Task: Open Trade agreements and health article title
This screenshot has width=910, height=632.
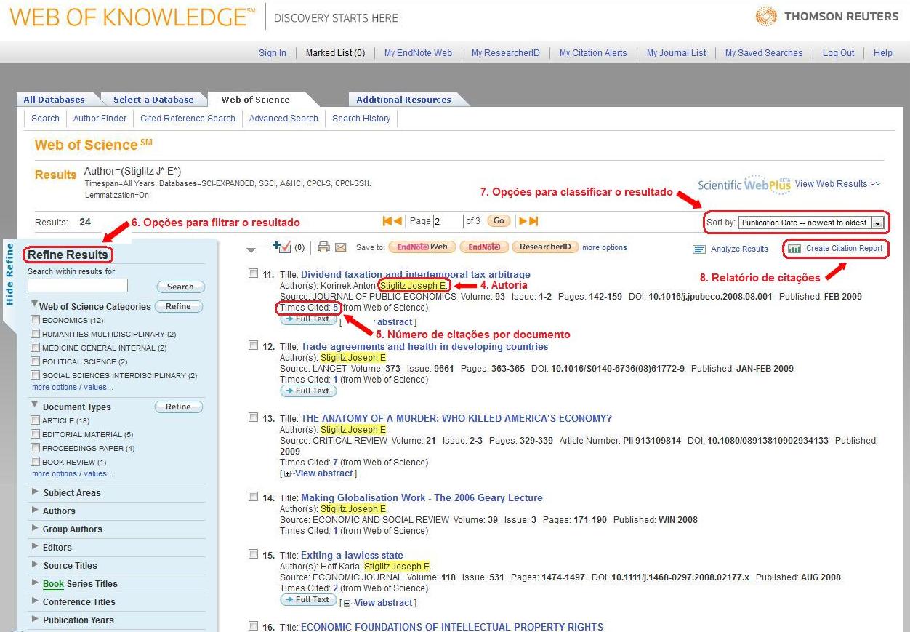Action: click(x=424, y=346)
